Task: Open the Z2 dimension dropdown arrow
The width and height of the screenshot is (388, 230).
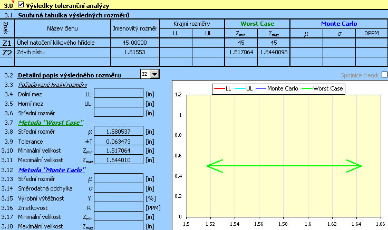Action: point(154,74)
